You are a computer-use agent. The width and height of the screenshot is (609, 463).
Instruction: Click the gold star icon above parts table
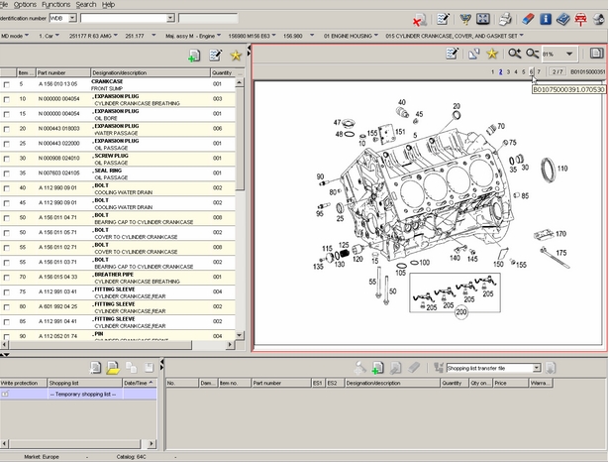(236, 56)
